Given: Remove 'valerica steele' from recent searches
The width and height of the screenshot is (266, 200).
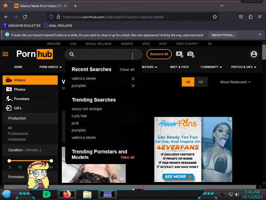Looking at the screenshot, I should pyautogui.click(x=133, y=79).
